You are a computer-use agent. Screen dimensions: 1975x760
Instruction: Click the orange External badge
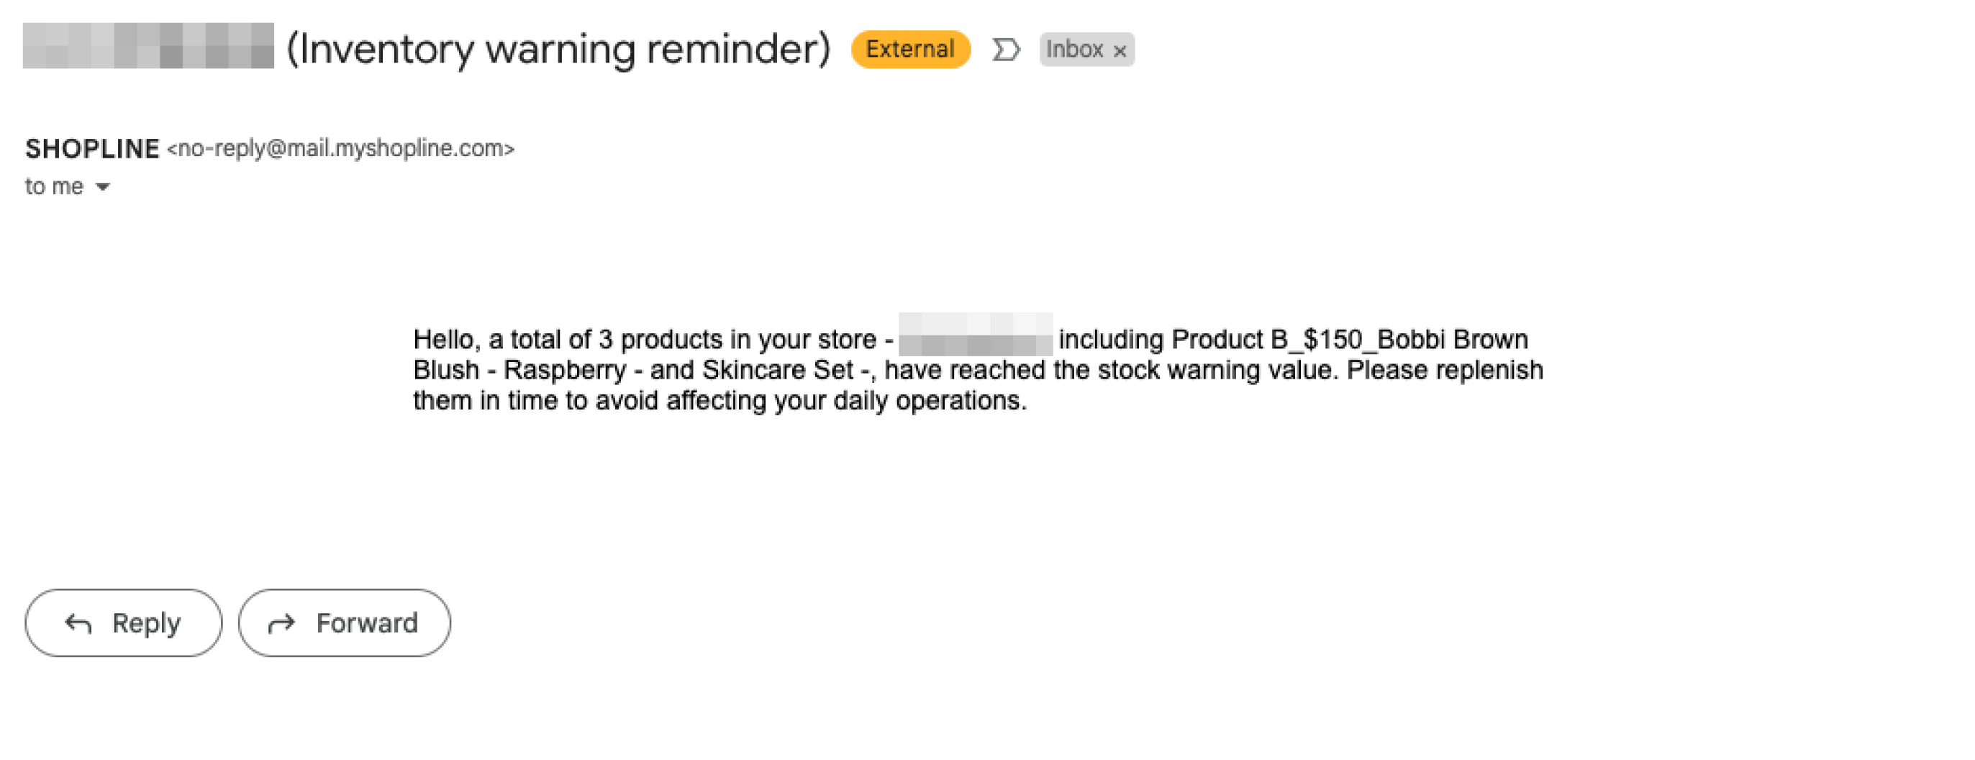(910, 49)
